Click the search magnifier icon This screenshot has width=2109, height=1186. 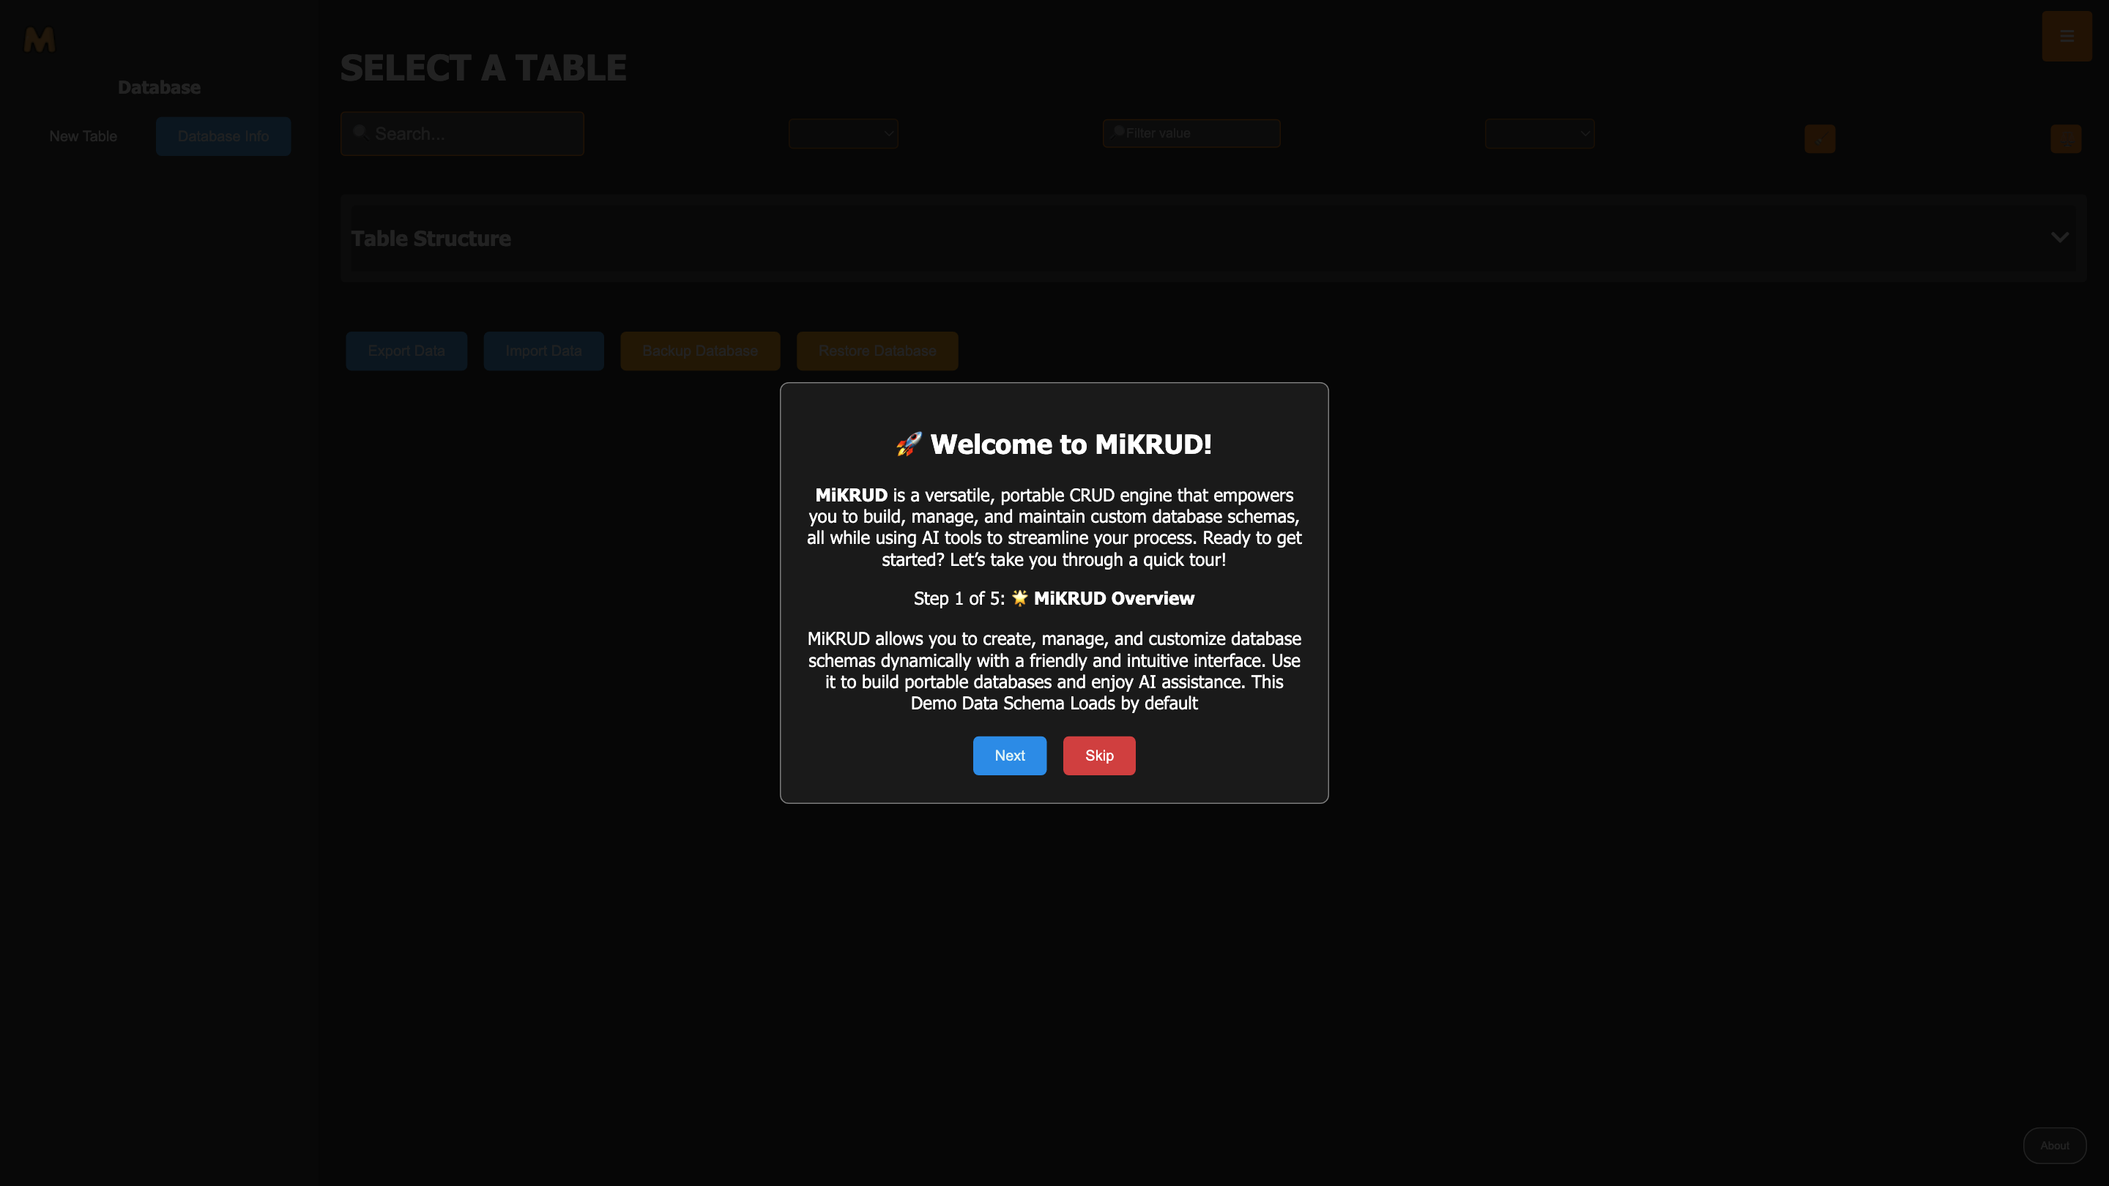tap(360, 132)
